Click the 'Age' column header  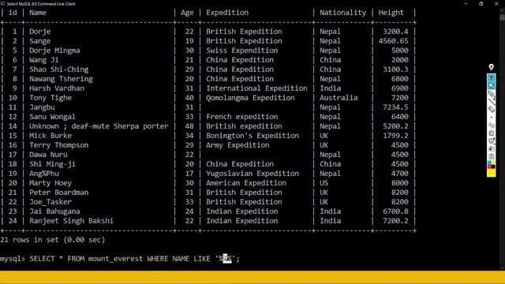tap(187, 13)
